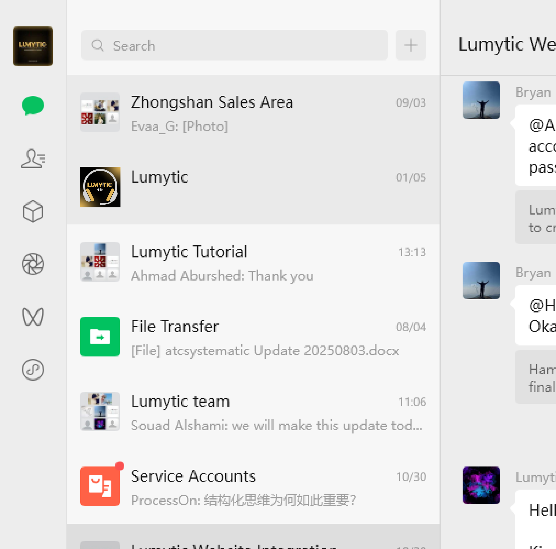The height and width of the screenshot is (549, 556).
Task: Open the File Transfer conversation
Action: tap(253, 337)
